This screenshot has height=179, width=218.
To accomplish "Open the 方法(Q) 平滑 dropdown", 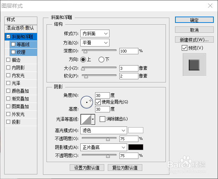I will coord(95,43).
